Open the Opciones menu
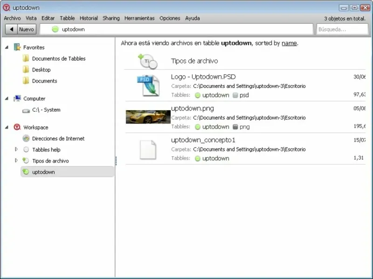Screen dimensions: 373x279 coord(170,18)
